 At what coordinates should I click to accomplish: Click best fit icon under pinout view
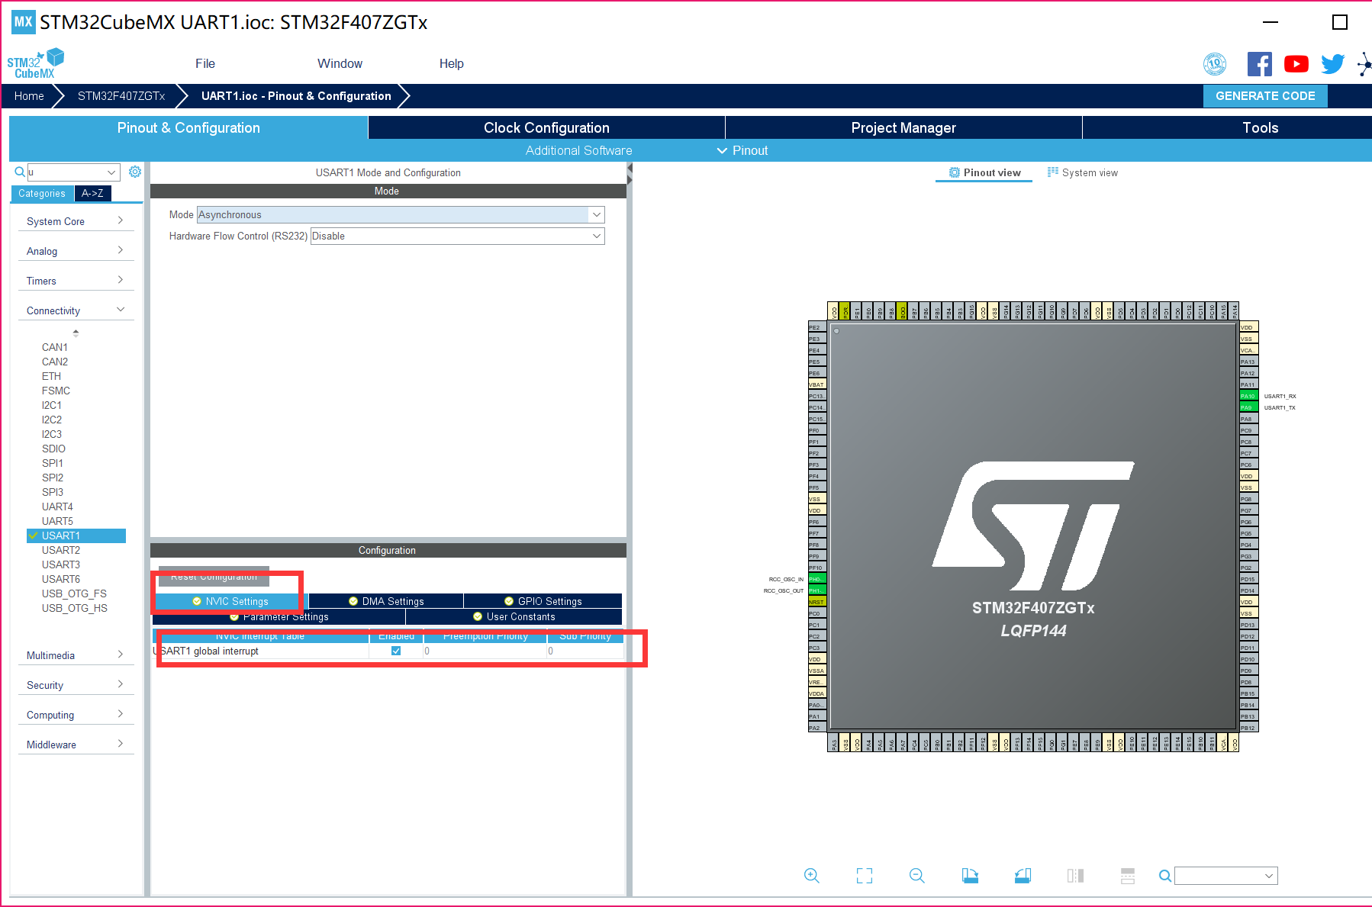click(x=864, y=875)
